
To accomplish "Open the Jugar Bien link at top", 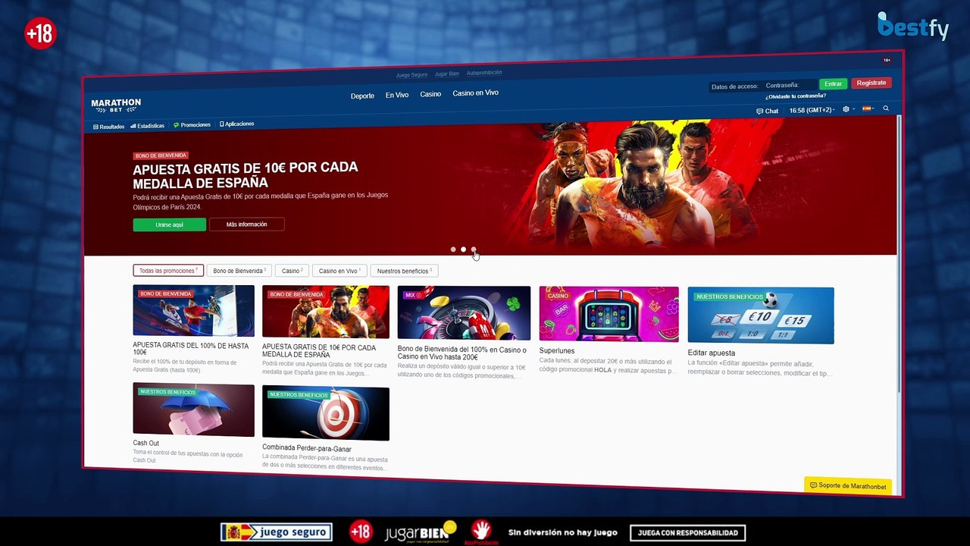I will [446, 74].
